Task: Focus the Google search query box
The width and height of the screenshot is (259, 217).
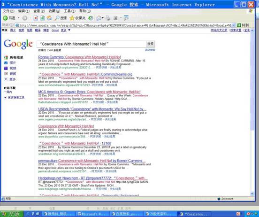Action: coord(91,44)
